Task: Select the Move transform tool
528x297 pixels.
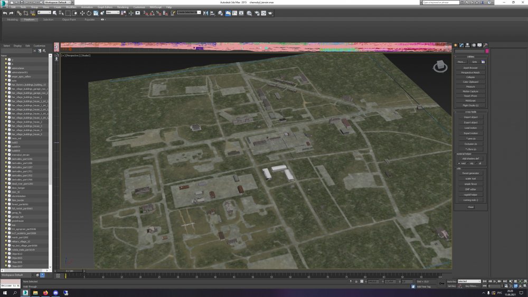Action: [82, 13]
